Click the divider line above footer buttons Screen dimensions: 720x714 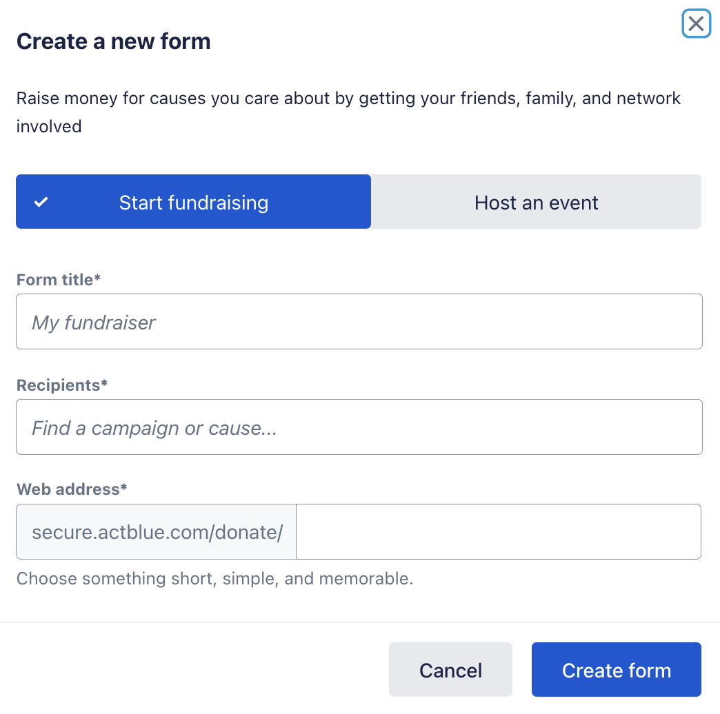360,622
